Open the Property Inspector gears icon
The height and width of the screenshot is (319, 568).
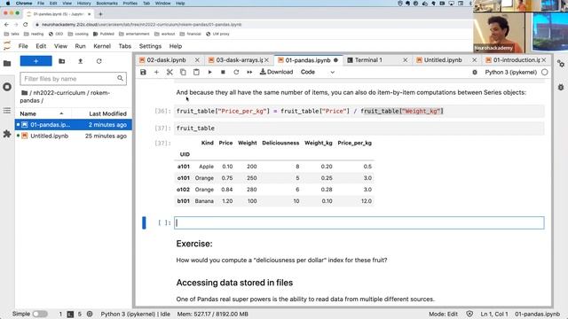(x=561, y=64)
